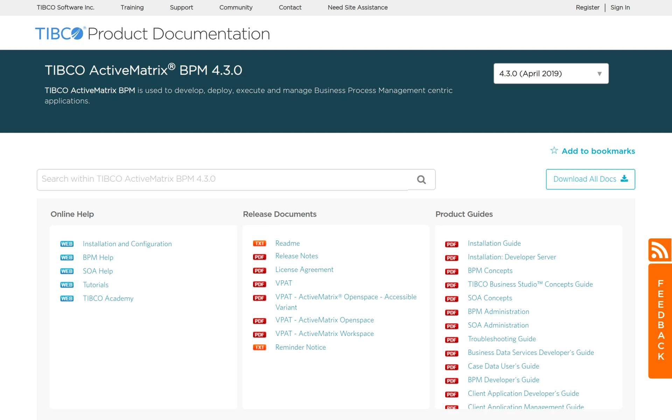Open the License Agreement document
672x420 pixels.
click(x=304, y=269)
